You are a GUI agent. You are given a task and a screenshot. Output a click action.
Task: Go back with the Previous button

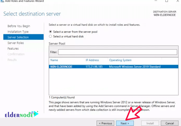tap(105, 123)
